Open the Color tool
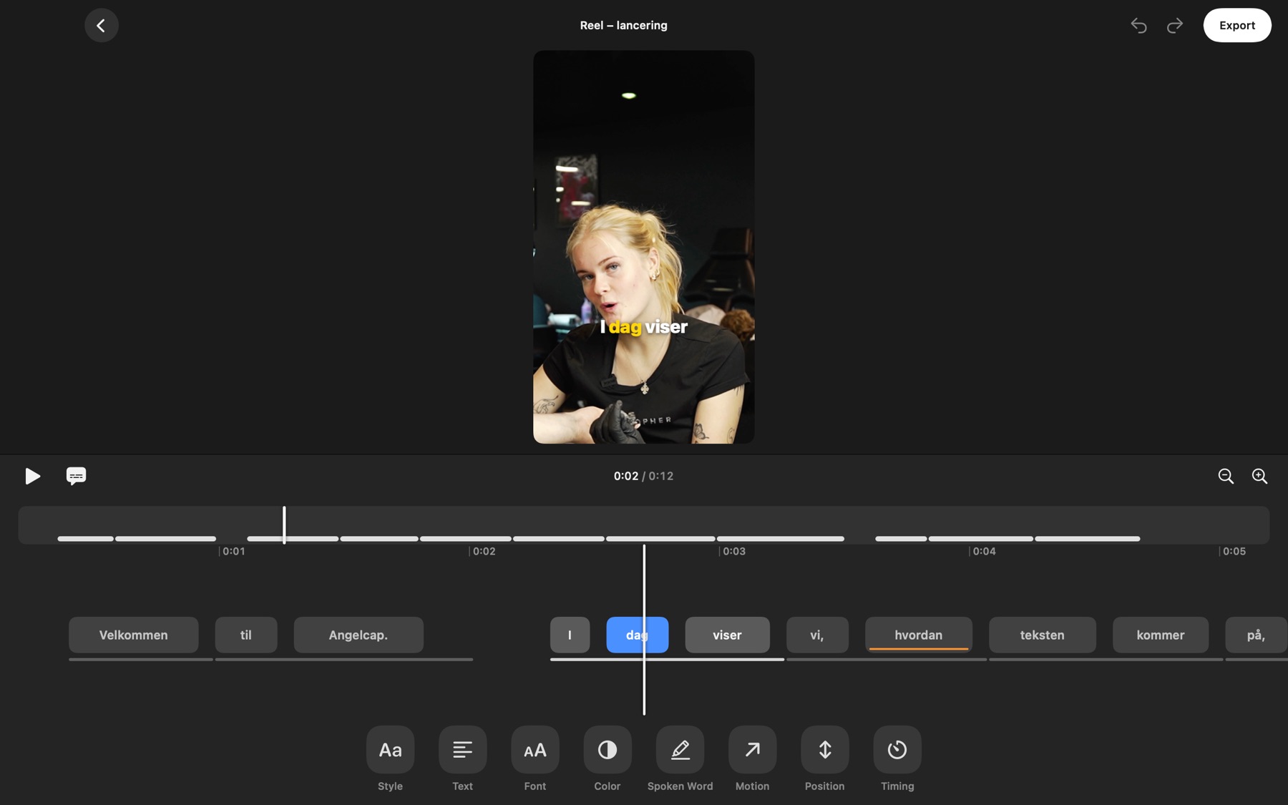The width and height of the screenshot is (1288, 805). coord(607,749)
